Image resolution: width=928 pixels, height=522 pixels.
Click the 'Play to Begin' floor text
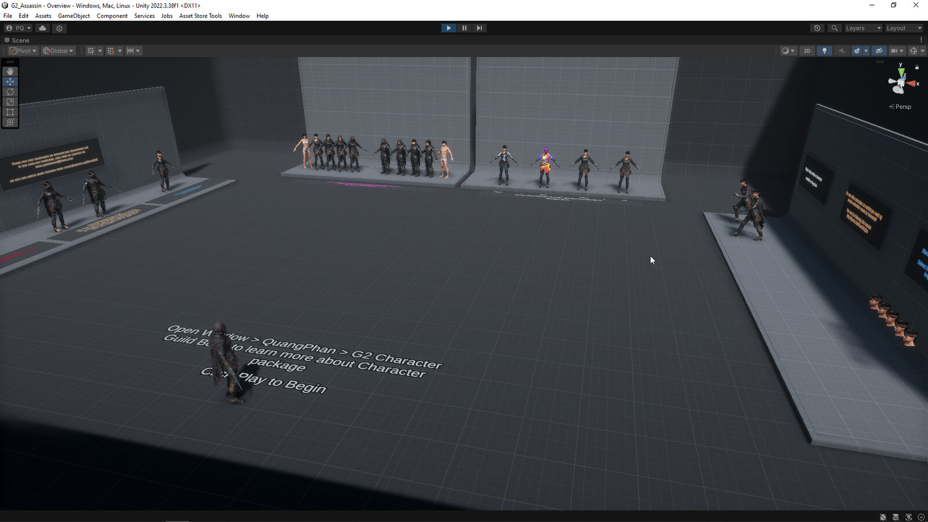coord(282,383)
